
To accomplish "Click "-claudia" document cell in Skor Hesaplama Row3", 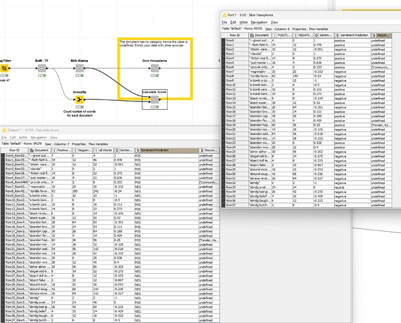I will coord(260,54).
